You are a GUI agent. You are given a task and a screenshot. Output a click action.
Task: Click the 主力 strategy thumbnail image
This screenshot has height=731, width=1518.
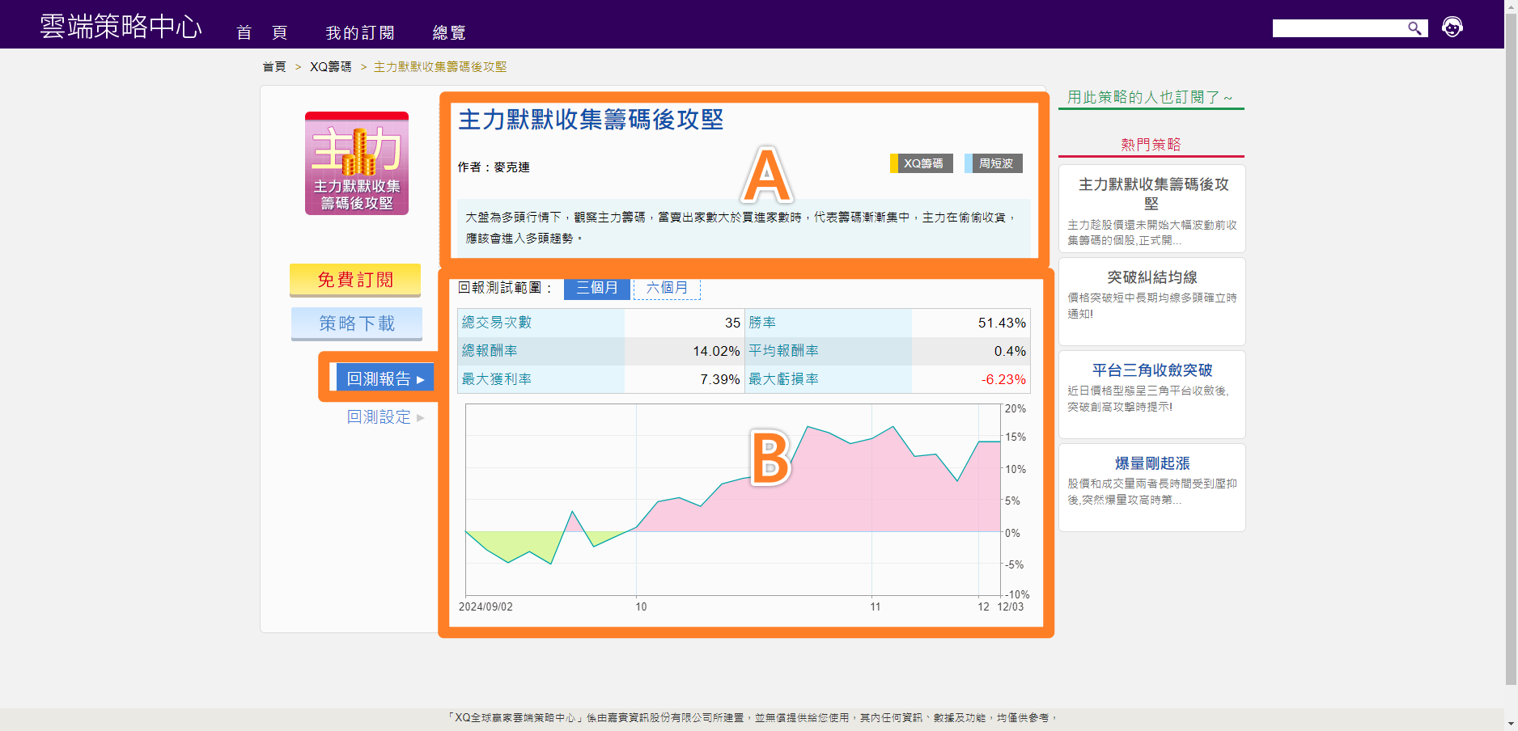[357, 163]
